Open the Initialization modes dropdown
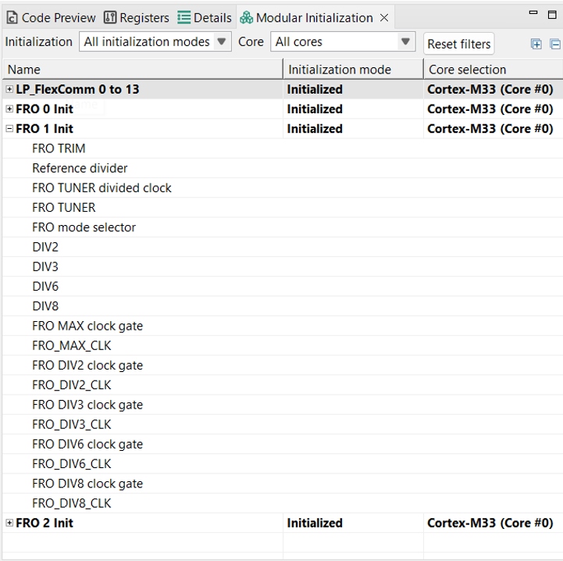Image resolution: width=563 pixels, height=561 pixels. [x=155, y=41]
